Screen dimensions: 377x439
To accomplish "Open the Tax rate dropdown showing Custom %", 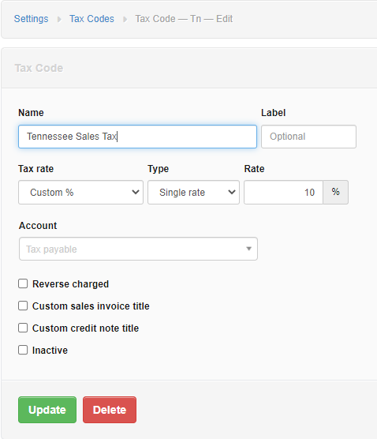I will tap(80, 193).
